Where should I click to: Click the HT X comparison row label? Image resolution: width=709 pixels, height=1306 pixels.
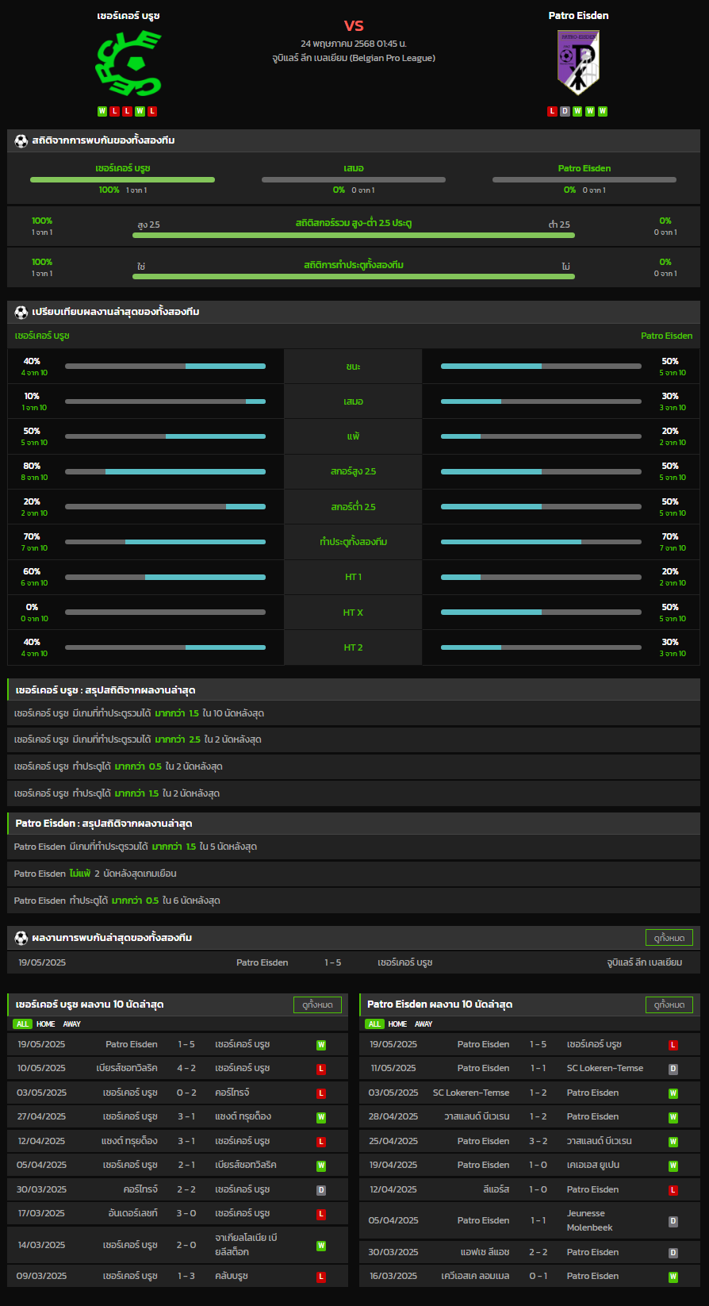353,613
